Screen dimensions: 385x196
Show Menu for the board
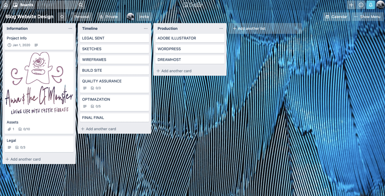[367, 17]
